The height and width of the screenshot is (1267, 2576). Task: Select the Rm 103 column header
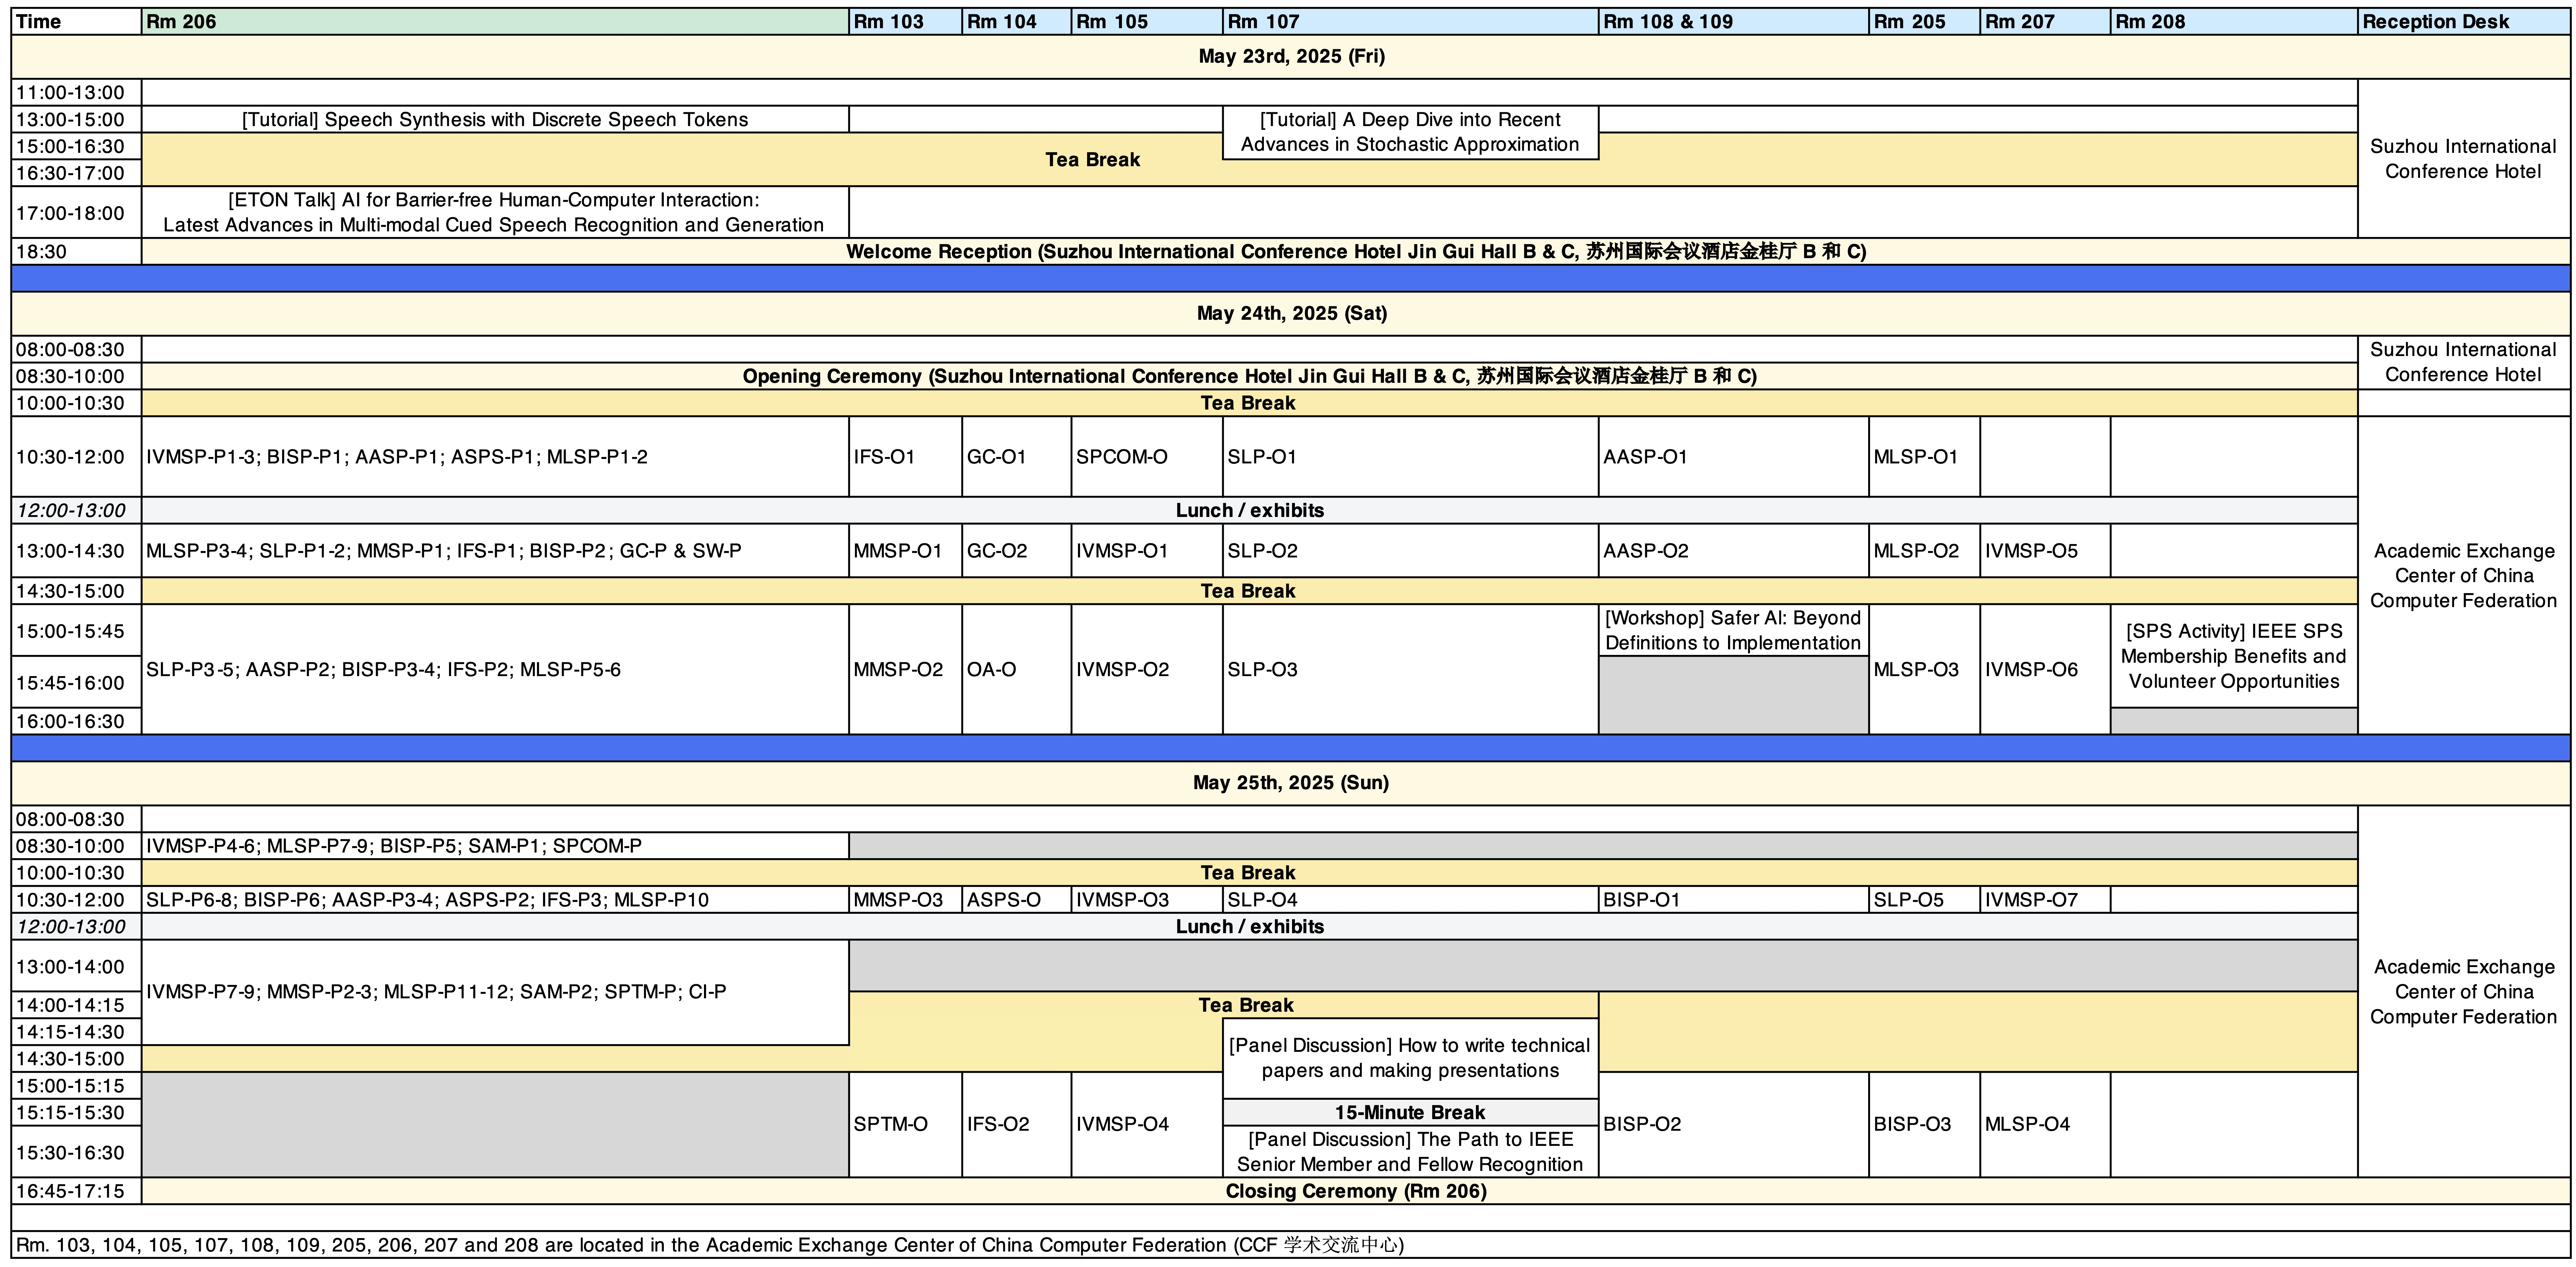click(905, 22)
